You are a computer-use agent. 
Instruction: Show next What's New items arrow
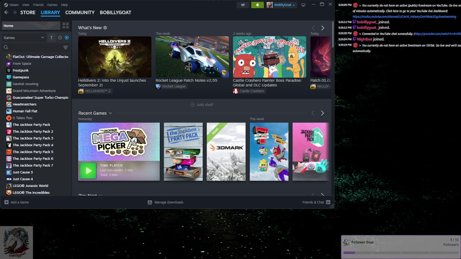coord(322,28)
